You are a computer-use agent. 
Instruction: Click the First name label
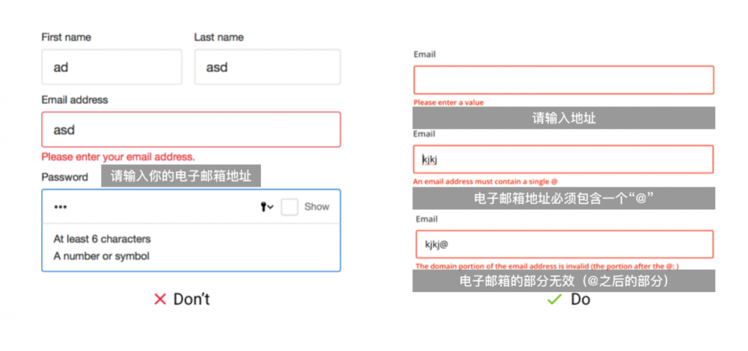[67, 37]
